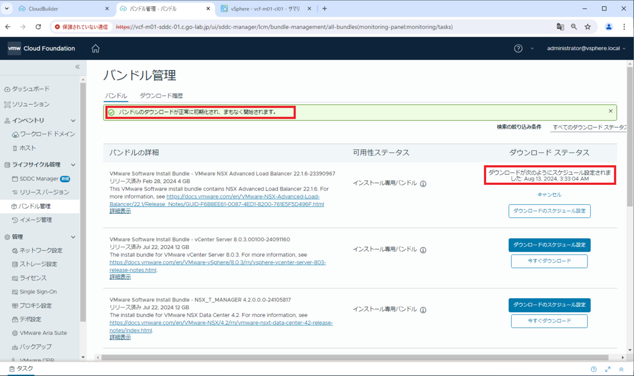The image size is (634, 376).
Task: Select the バンドル tab
Action: coord(116,96)
